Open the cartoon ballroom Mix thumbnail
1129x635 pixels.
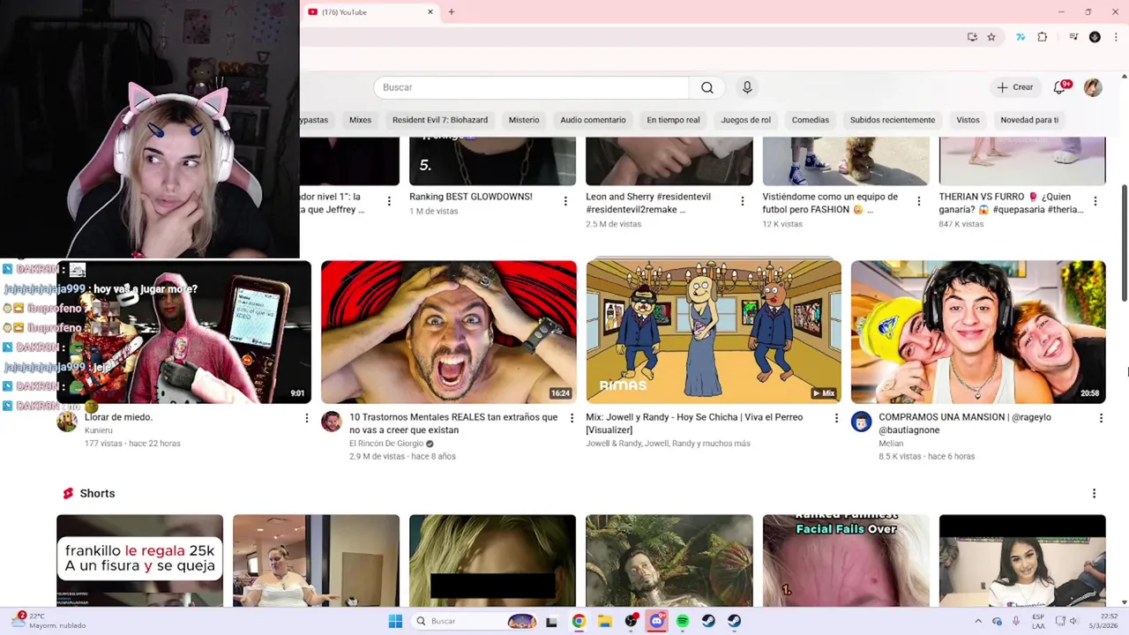[x=714, y=332]
